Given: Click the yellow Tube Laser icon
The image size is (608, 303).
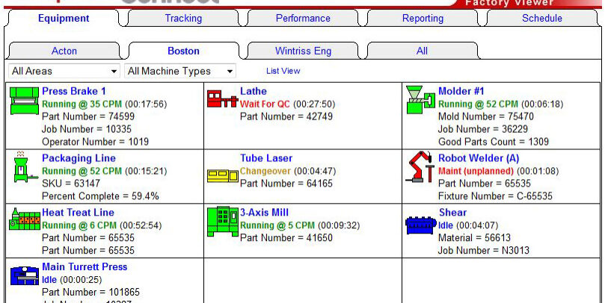Looking at the screenshot, I should [222, 175].
